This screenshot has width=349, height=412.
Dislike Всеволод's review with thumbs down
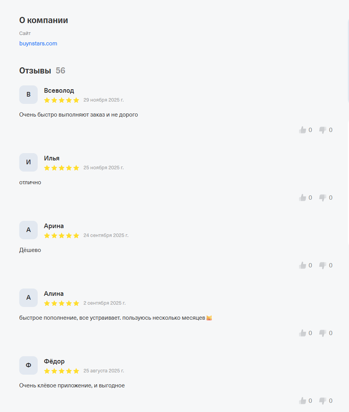point(323,130)
